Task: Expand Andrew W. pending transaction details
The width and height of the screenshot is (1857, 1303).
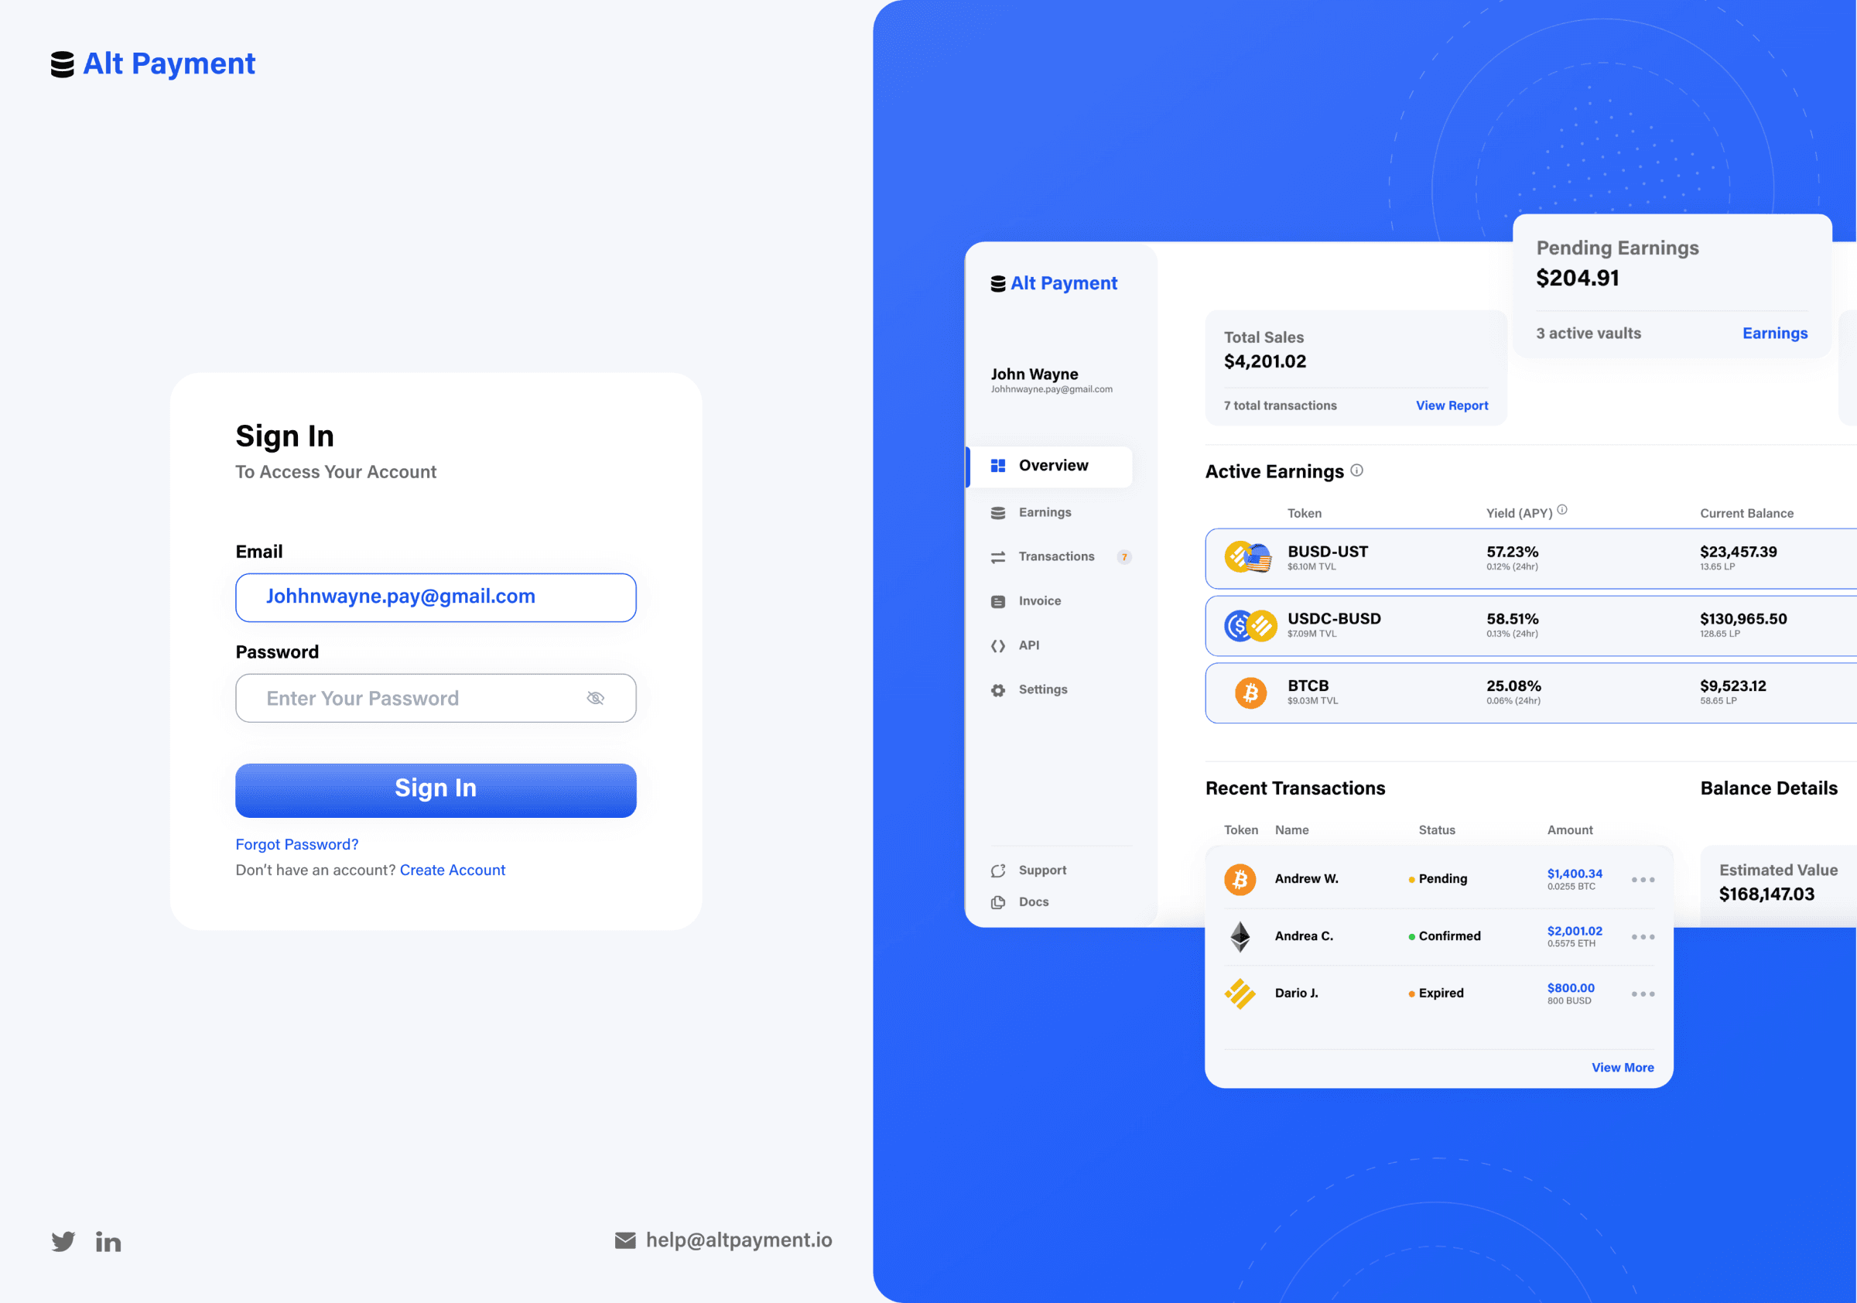Action: [x=1641, y=878]
